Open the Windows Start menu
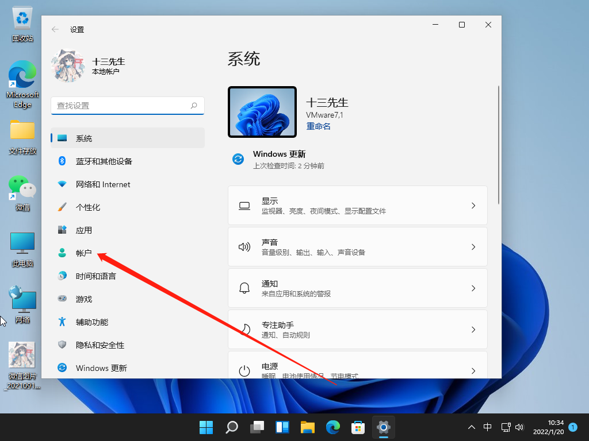This screenshot has width=589, height=441. tap(206, 427)
